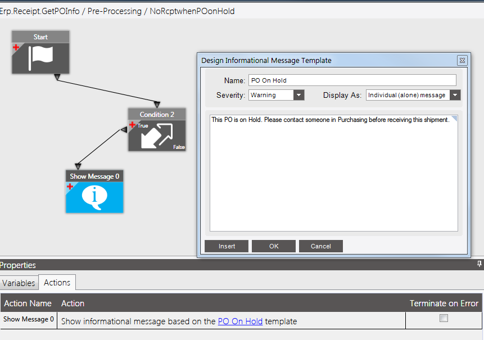The width and height of the screenshot is (484, 340).
Task: Click the Insert button
Action: [227, 246]
